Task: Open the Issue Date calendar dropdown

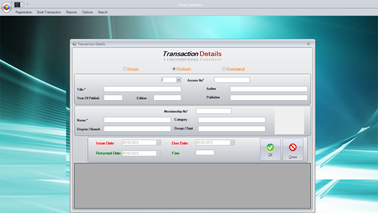Action: (x=159, y=143)
